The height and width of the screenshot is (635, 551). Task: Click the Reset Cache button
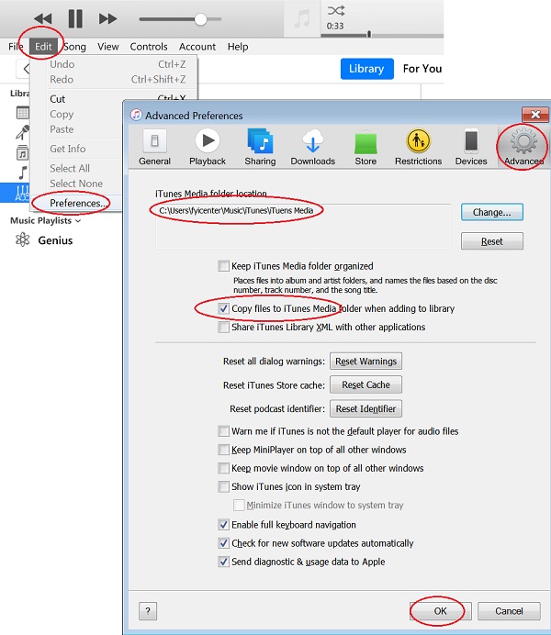coord(365,384)
